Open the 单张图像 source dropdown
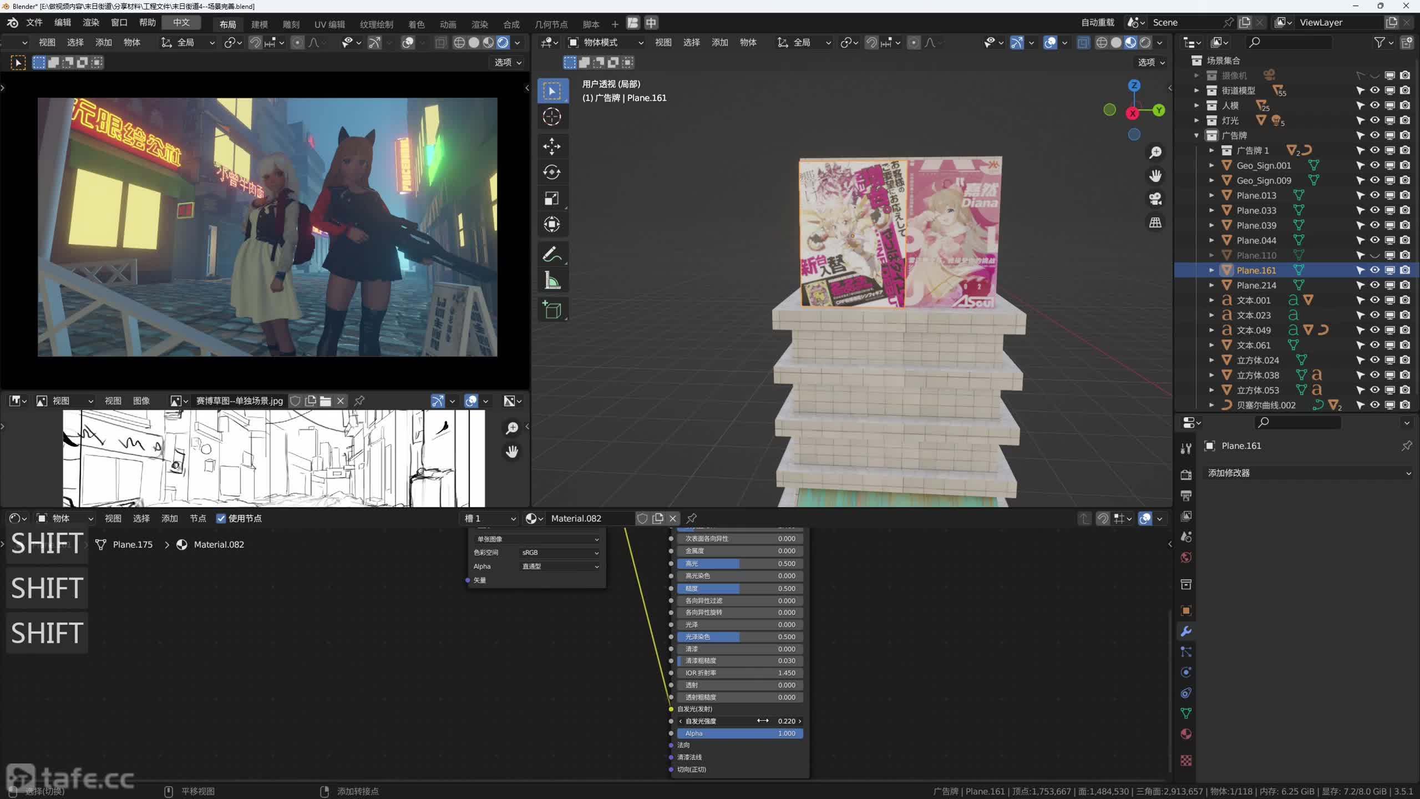Screen dimensions: 1420x799 pos(537,539)
